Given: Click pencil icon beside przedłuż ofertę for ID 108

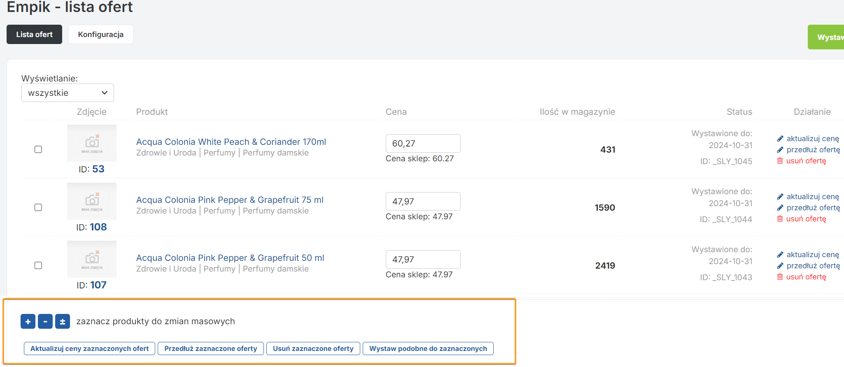Looking at the screenshot, I should pyautogui.click(x=780, y=208).
